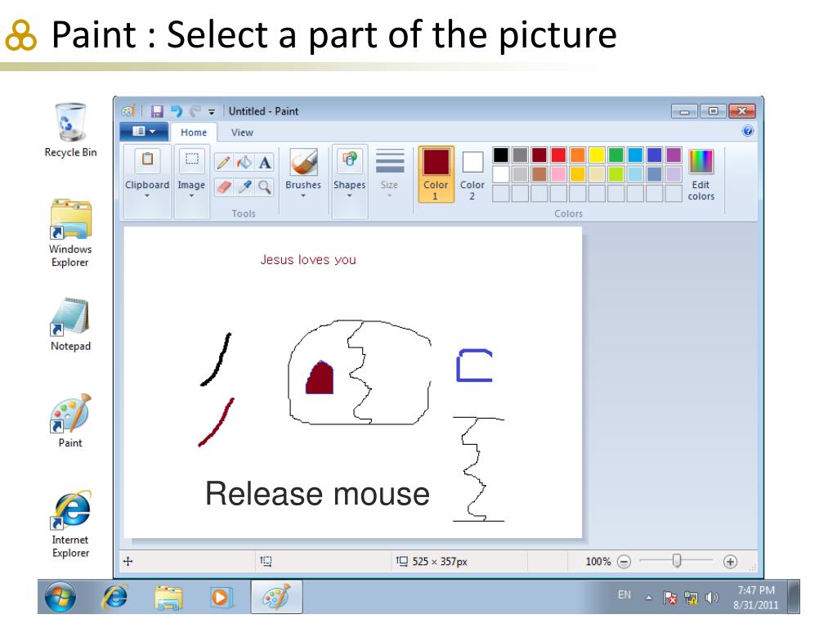Expand the Brushes dropdown arrow
Image resolution: width=837 pixels, height=628 pixels.
point(303,196)
